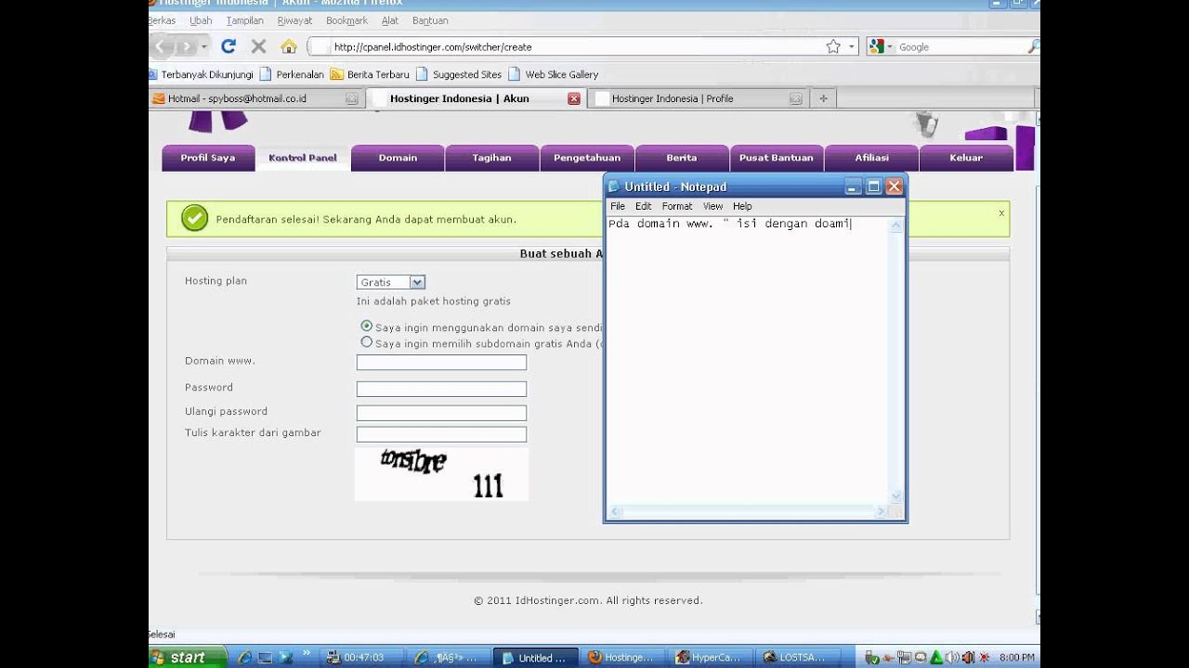The image size is (1189, 668).
Task: Open the Bookmark menu
Action: pyautogui.click(x=346, y=20)
